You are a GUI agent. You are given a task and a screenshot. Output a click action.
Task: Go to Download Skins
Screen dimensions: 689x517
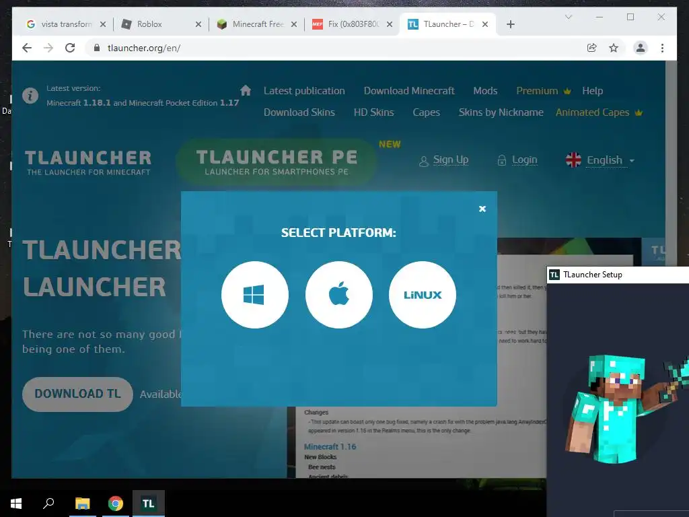(299, 112)
